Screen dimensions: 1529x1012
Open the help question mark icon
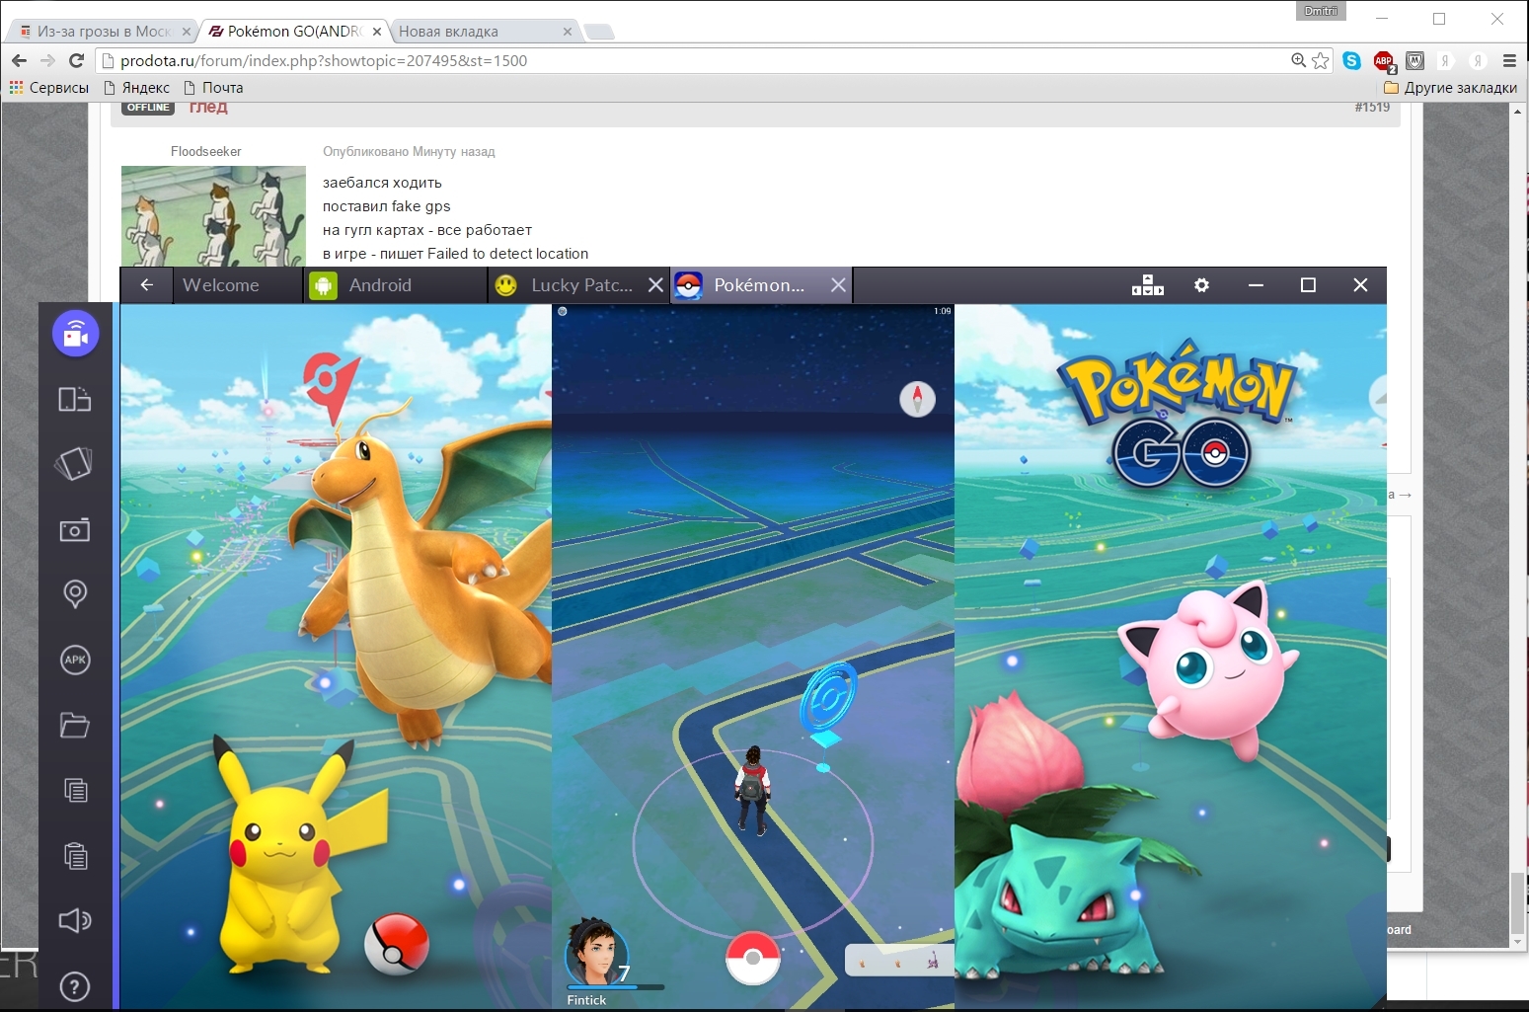coord(75,986)
